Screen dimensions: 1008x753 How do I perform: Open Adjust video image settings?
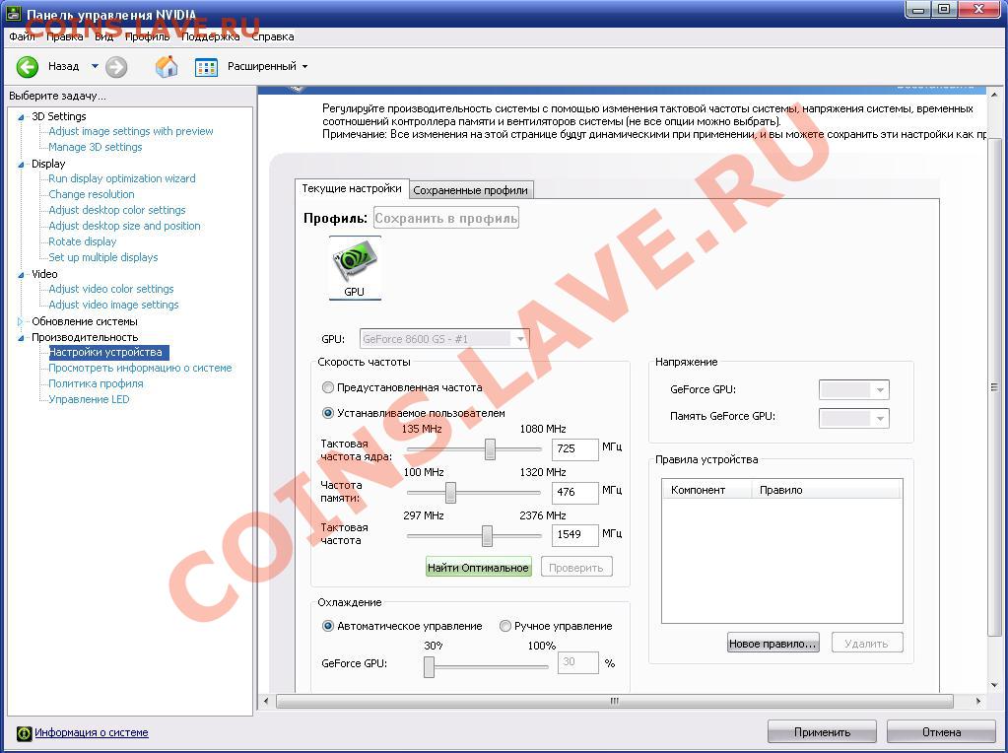113,305
